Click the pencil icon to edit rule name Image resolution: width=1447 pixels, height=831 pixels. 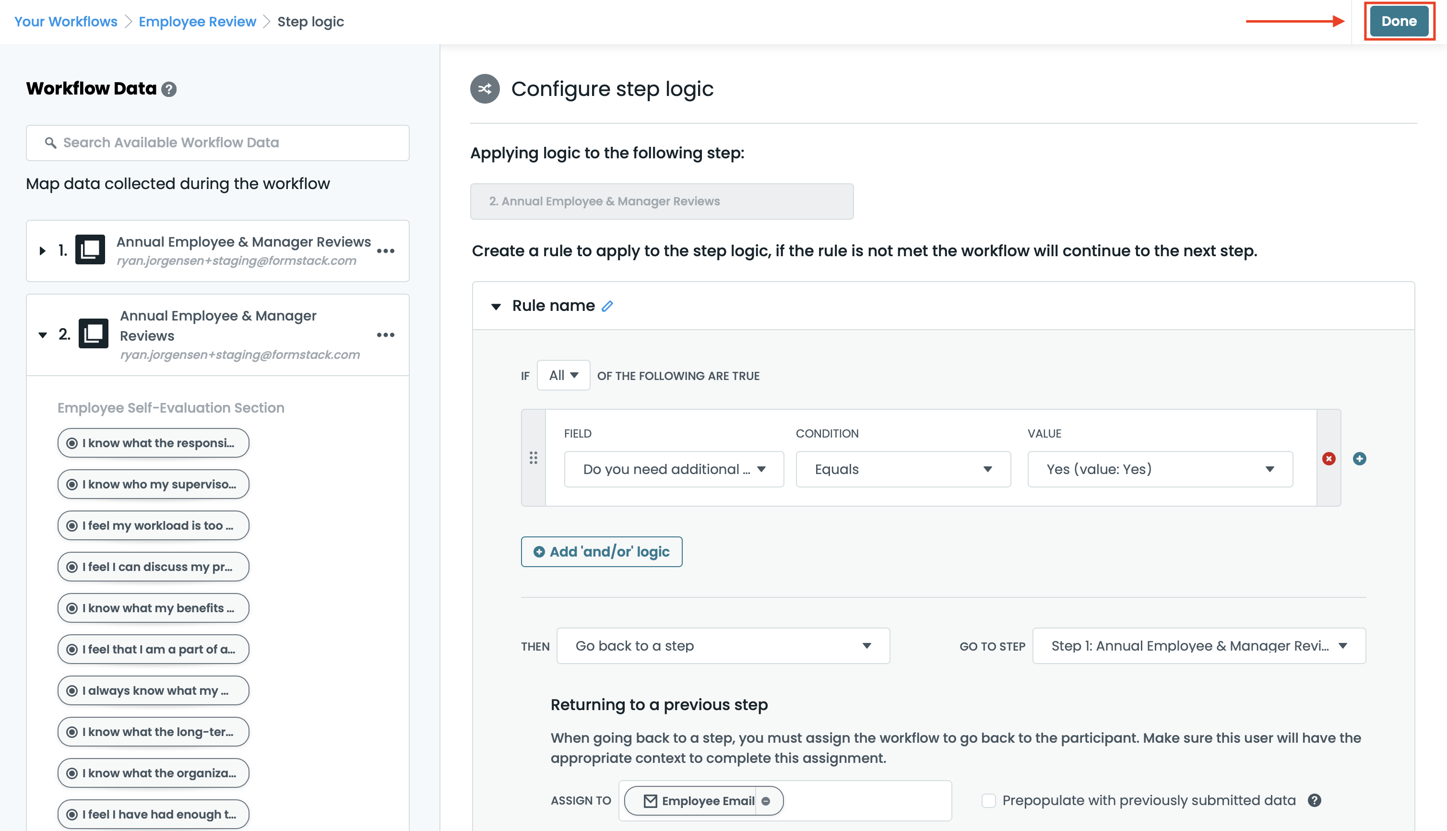tap(607, 307)
